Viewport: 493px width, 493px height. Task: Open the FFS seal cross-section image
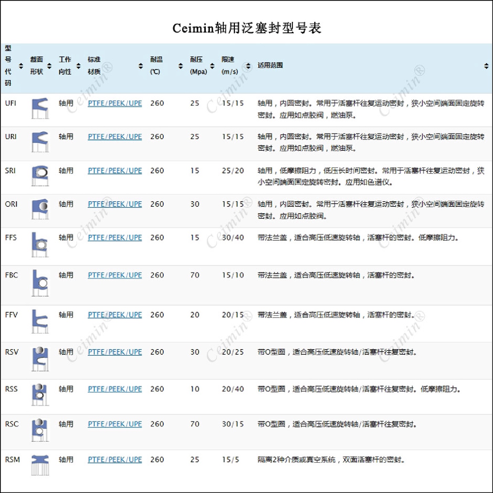click(x=40, y=244)
